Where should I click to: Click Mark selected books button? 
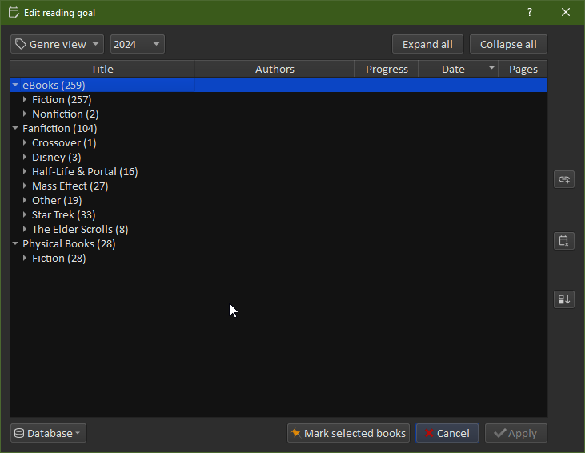(x=348, y=433)
